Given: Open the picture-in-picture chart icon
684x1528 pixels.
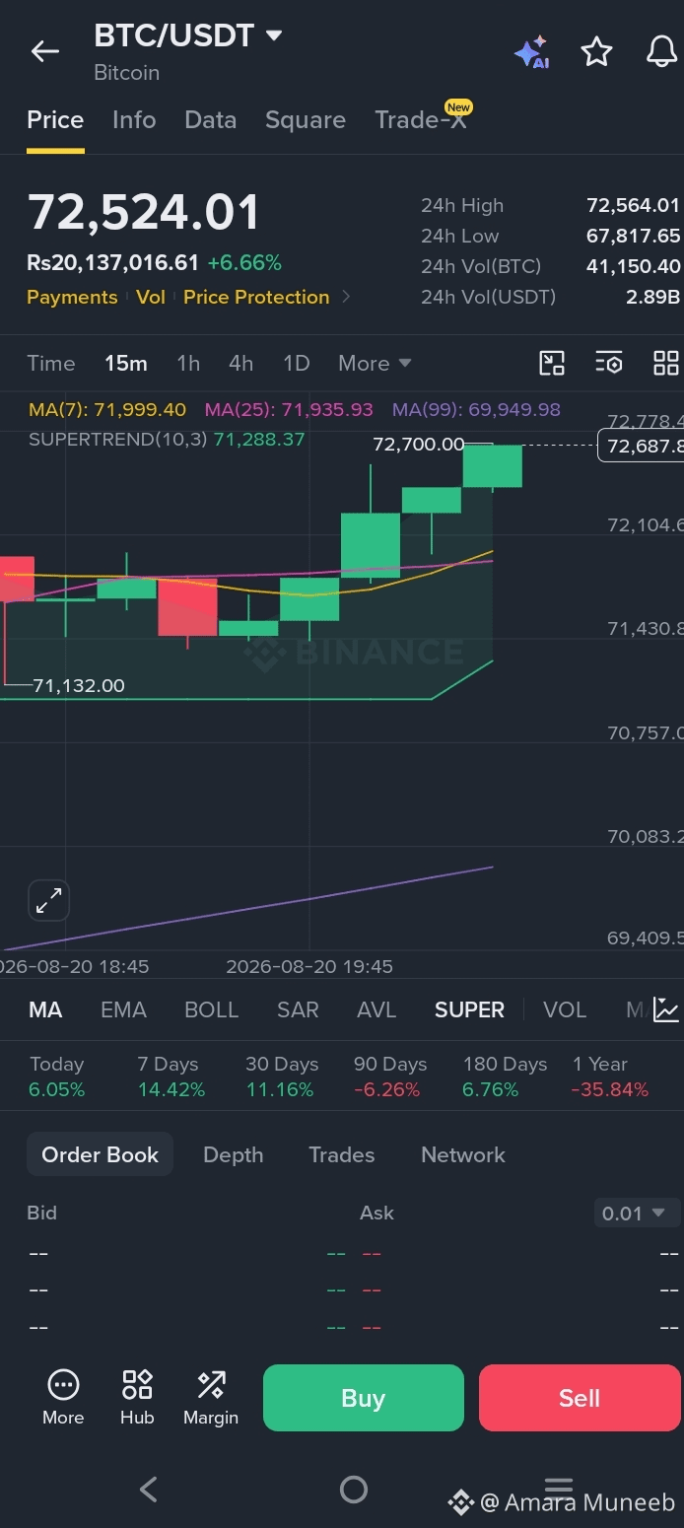Looking at the screenshot, I should pos(552,363).
